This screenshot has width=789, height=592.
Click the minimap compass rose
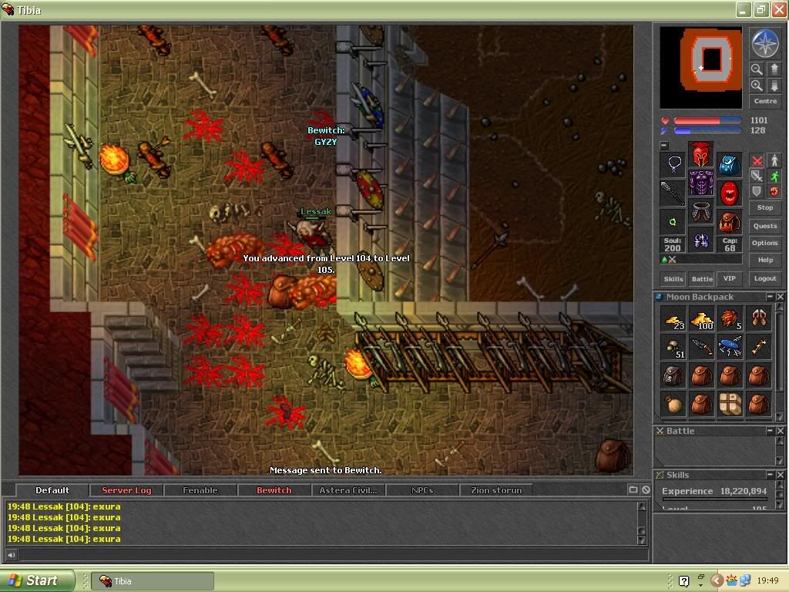(x=765, y=43)
